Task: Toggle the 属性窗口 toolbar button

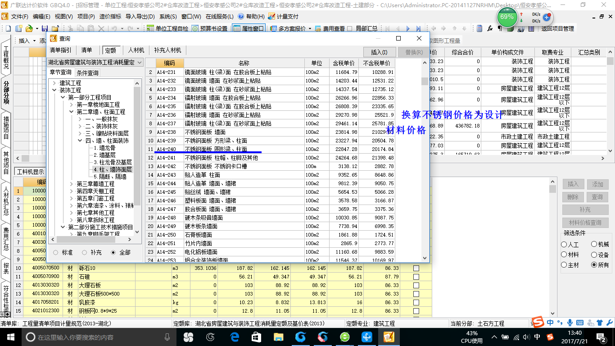Action: coord(248,28)
